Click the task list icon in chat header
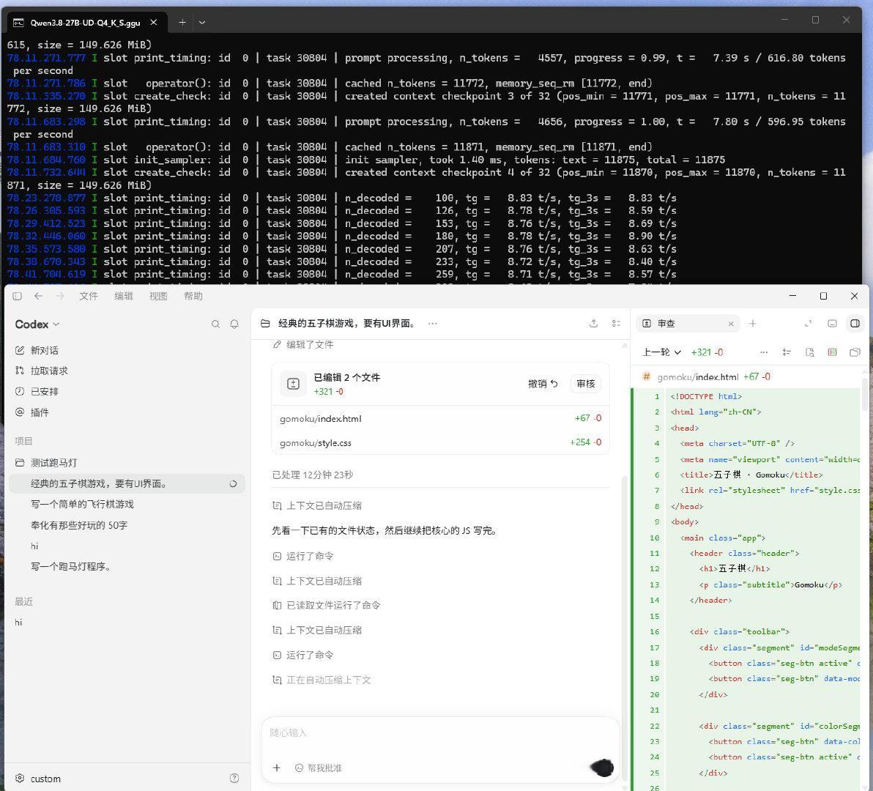This screenshot has height=791, width=873. click(617, 324)
